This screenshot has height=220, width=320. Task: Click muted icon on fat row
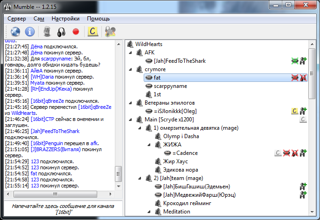point(295,78)
